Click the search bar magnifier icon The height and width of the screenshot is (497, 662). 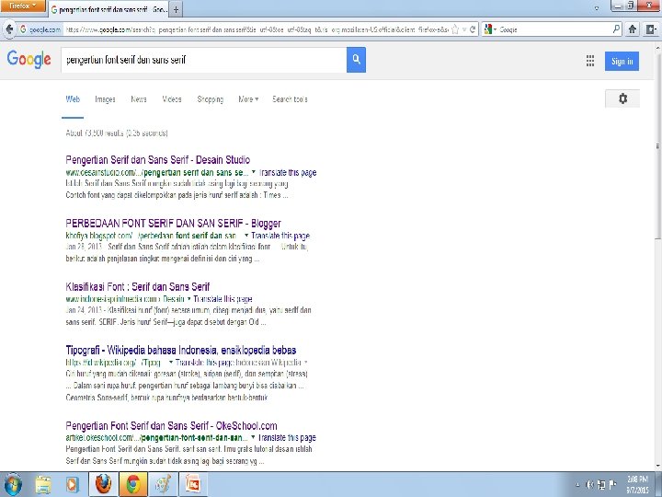pos(616,29)
